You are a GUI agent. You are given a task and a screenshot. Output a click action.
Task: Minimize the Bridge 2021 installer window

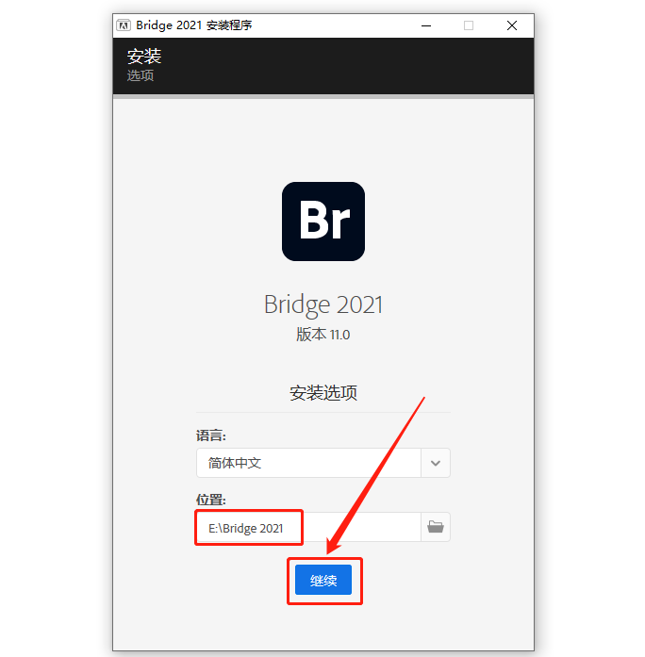pyautogui.click(x=426, y=26)
